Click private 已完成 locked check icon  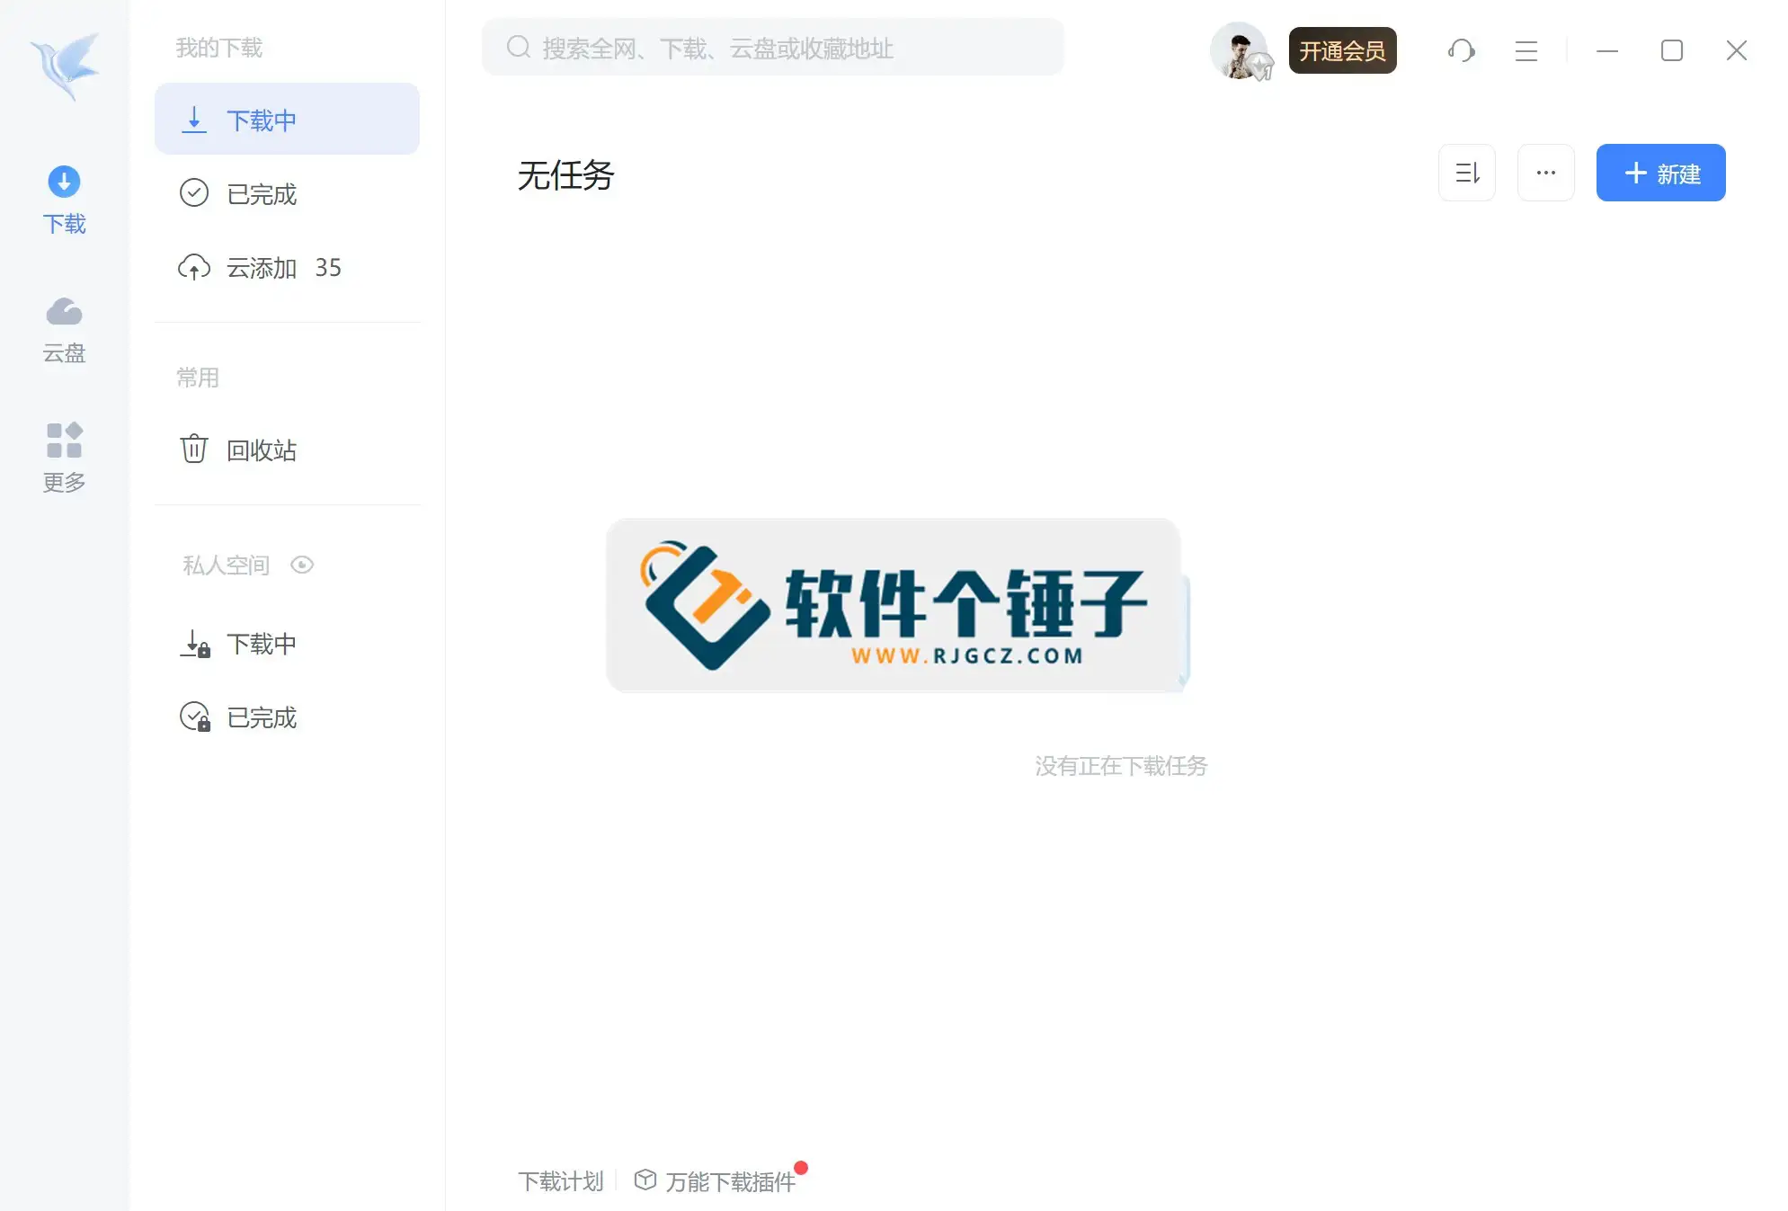coord(195,717)
